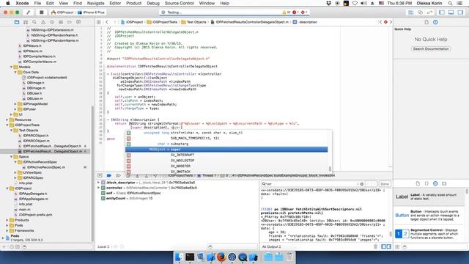Screen dimensions: 469x264
Task: Click Spotlight search in menu bar
Action: click(450, 3)
